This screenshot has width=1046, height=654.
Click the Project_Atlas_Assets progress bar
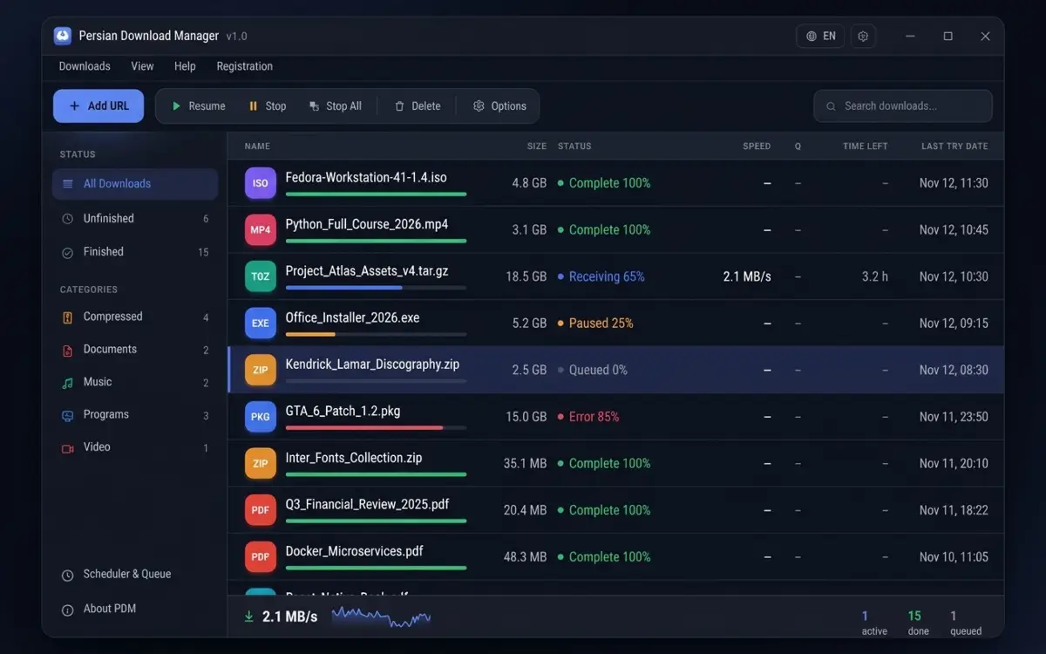(x=376, y=288)
